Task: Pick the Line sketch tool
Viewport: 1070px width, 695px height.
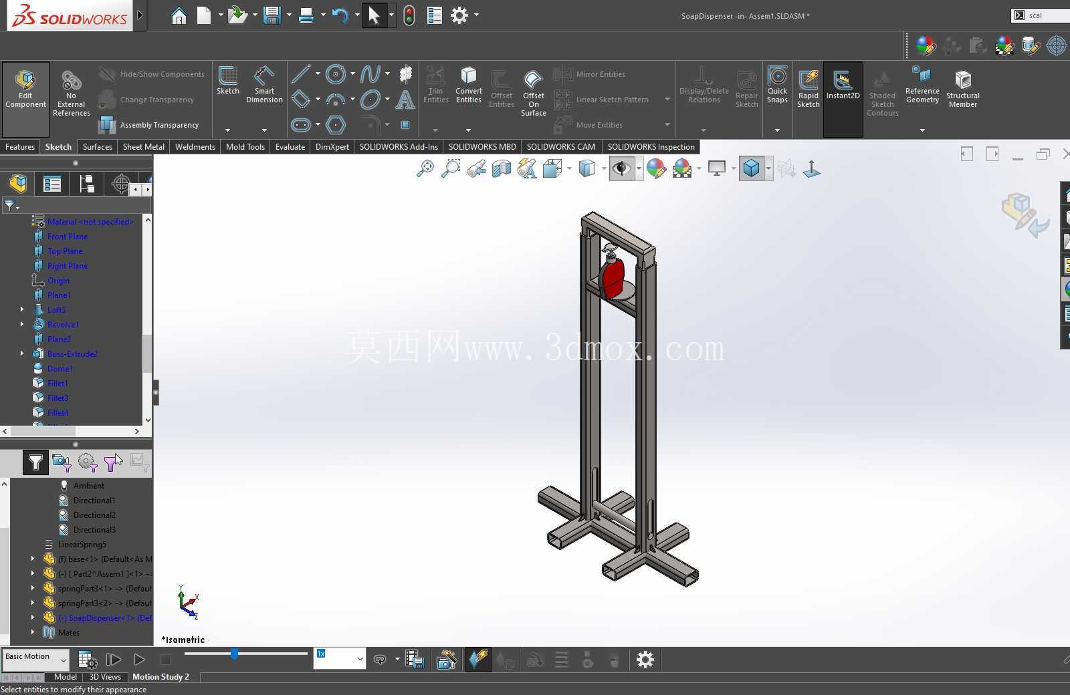Action: (300, 74)
